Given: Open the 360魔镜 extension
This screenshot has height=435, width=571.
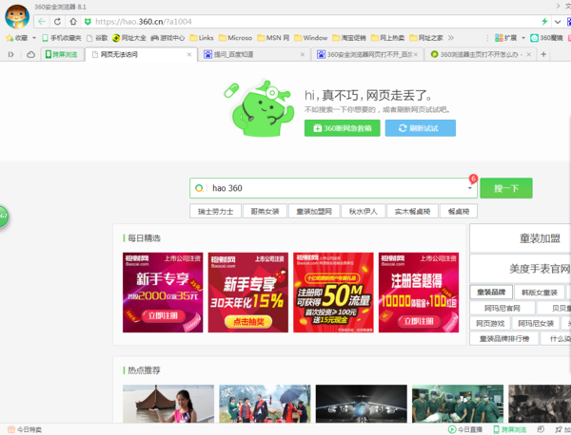Looking at the screenshot, I should [x=546, y=38].
